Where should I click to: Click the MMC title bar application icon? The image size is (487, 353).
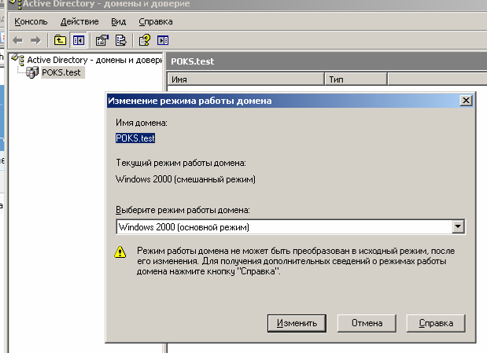coord(15,4)
